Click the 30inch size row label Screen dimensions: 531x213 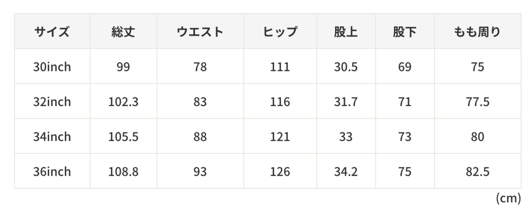[x=52, y=67]
